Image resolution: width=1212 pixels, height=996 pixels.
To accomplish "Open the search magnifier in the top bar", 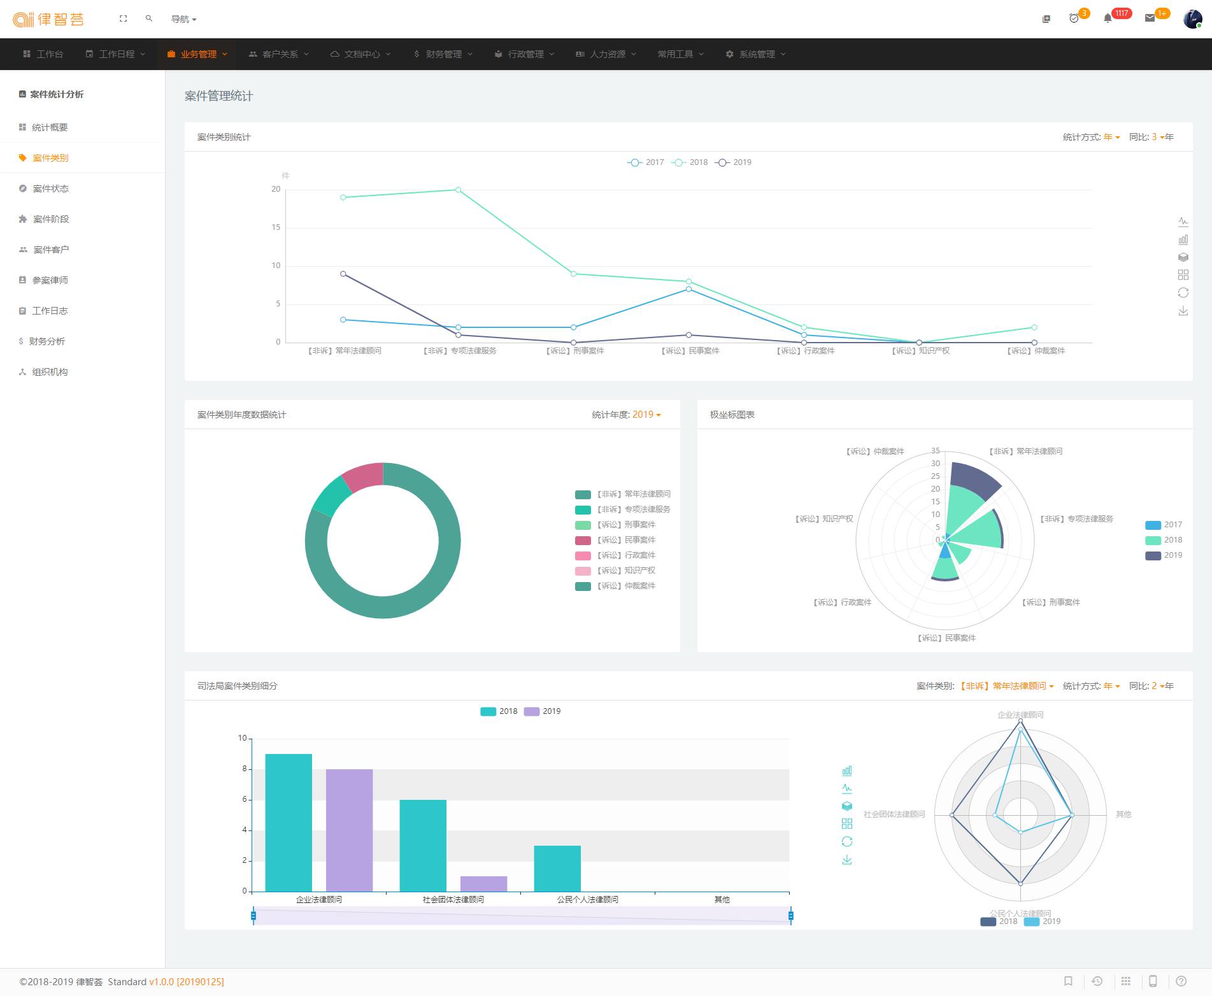I will [148, 18].
